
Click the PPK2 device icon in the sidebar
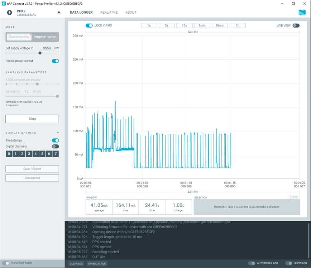tap(9, 13)
